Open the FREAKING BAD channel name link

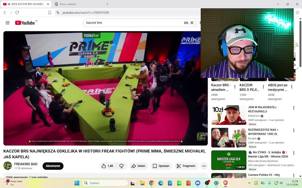pos(26,164)
